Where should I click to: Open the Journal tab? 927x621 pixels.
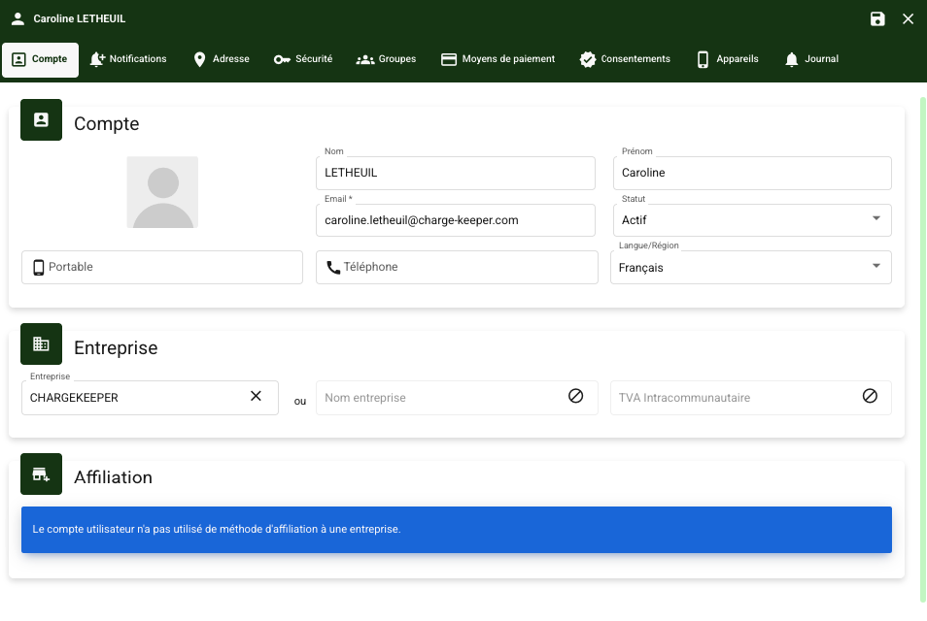pyautogui.click(x=810, y=59)
